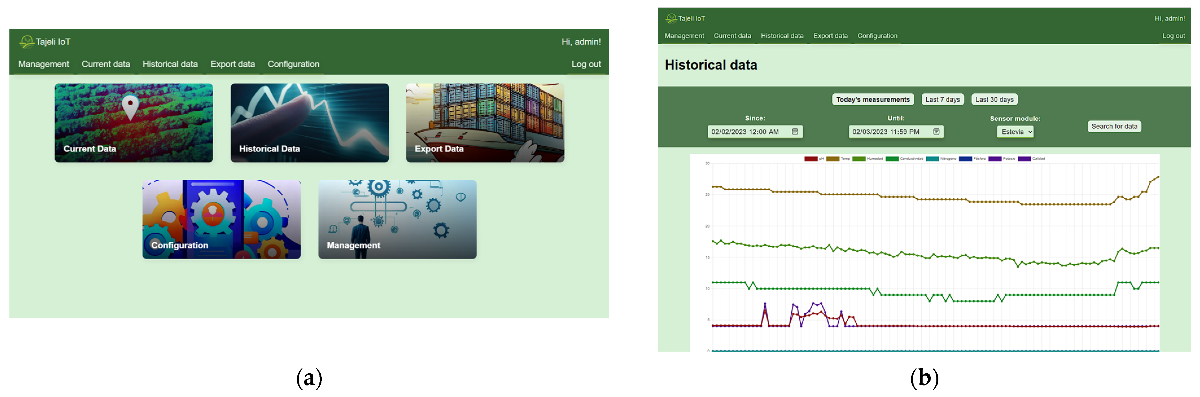The width and height of the screenshot is (1200, 397).
Task: Toggle the pH series in chart legend
Action: coord(811,159)
